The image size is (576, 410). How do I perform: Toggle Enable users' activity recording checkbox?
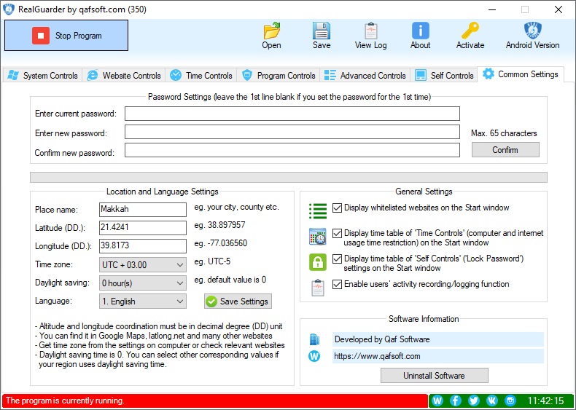tap(337, 285)
